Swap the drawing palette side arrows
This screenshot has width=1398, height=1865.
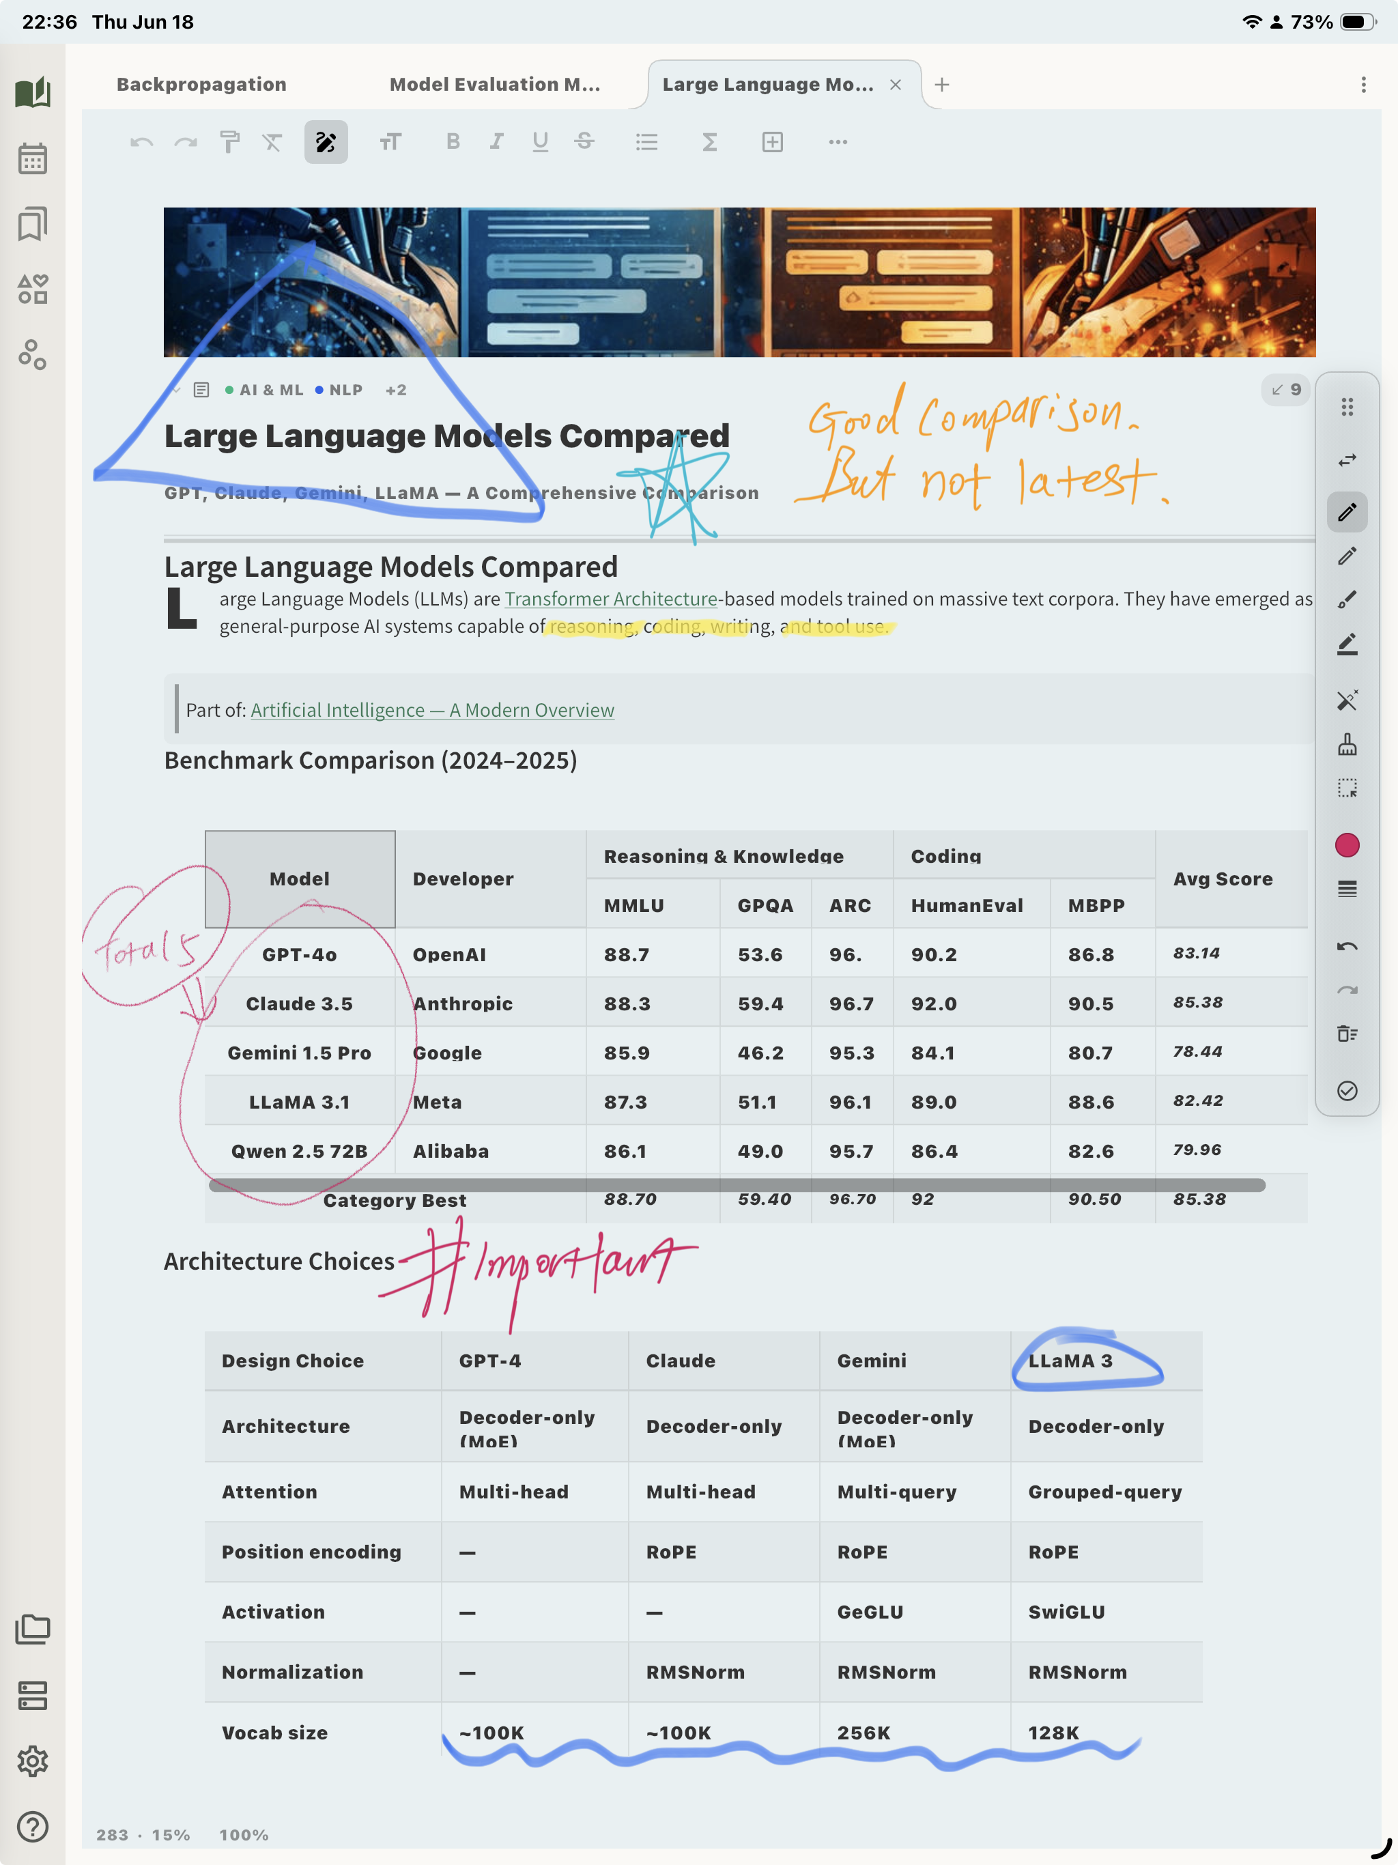(1347, 459)
